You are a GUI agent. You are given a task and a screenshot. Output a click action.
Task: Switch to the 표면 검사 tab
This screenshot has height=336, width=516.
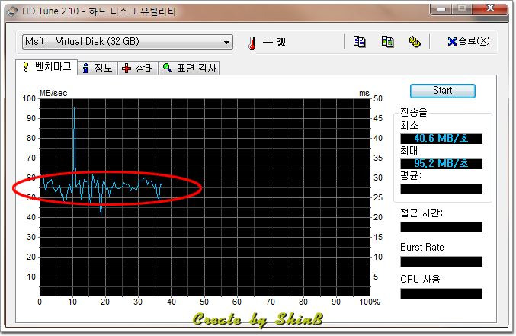[189, 68]
